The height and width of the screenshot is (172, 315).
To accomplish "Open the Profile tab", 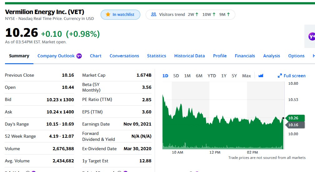I will (x=220, y=56).
